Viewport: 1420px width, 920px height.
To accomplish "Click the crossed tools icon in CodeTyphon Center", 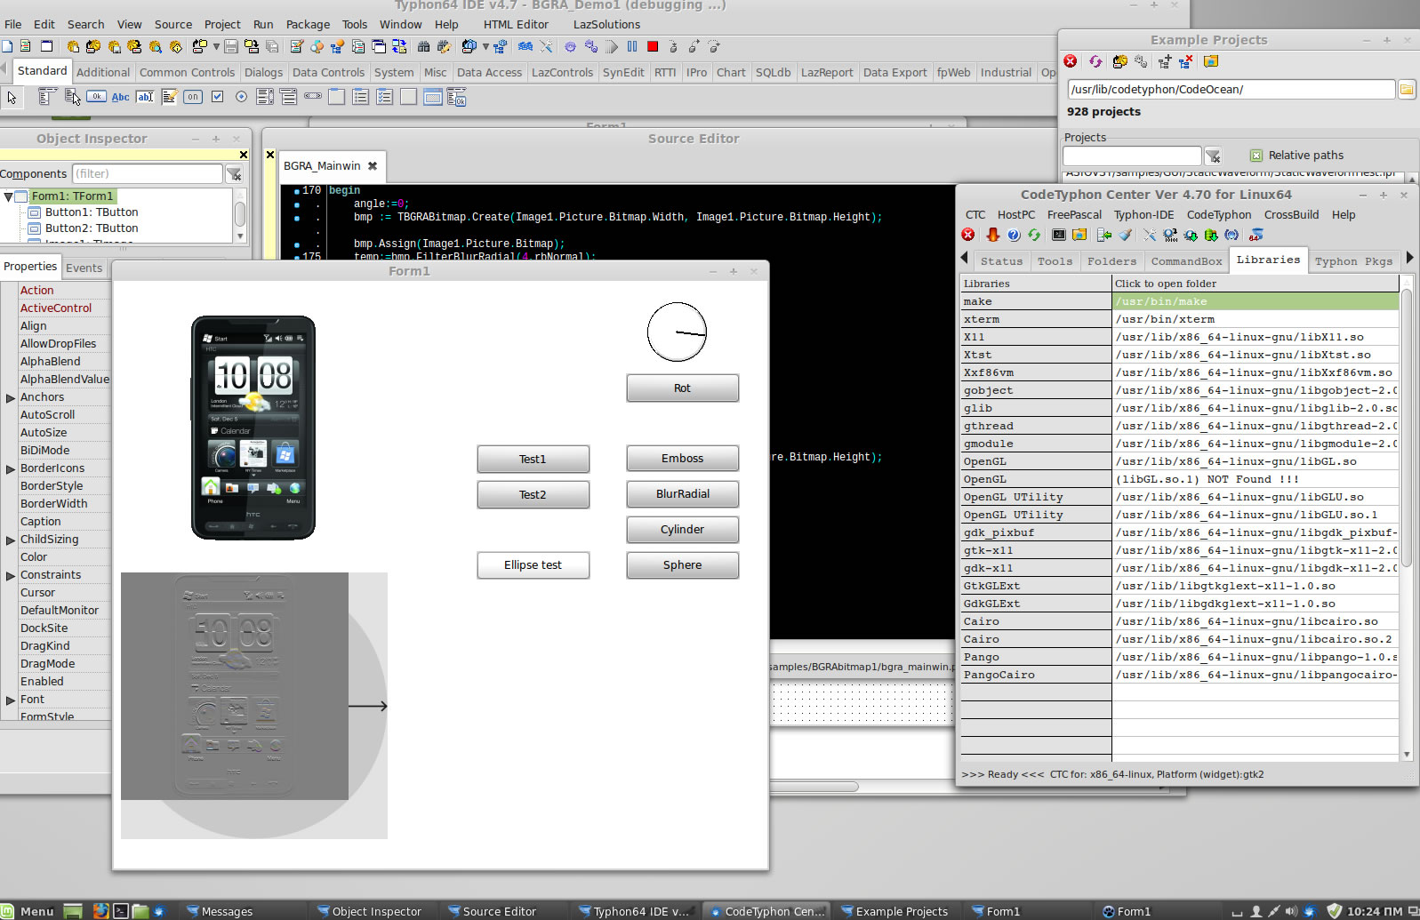I will (x=1149, y=235).
